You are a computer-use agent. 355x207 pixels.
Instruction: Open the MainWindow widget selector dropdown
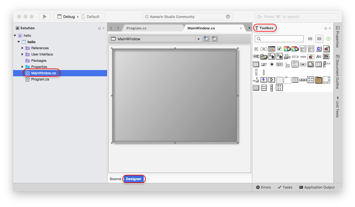198,39
